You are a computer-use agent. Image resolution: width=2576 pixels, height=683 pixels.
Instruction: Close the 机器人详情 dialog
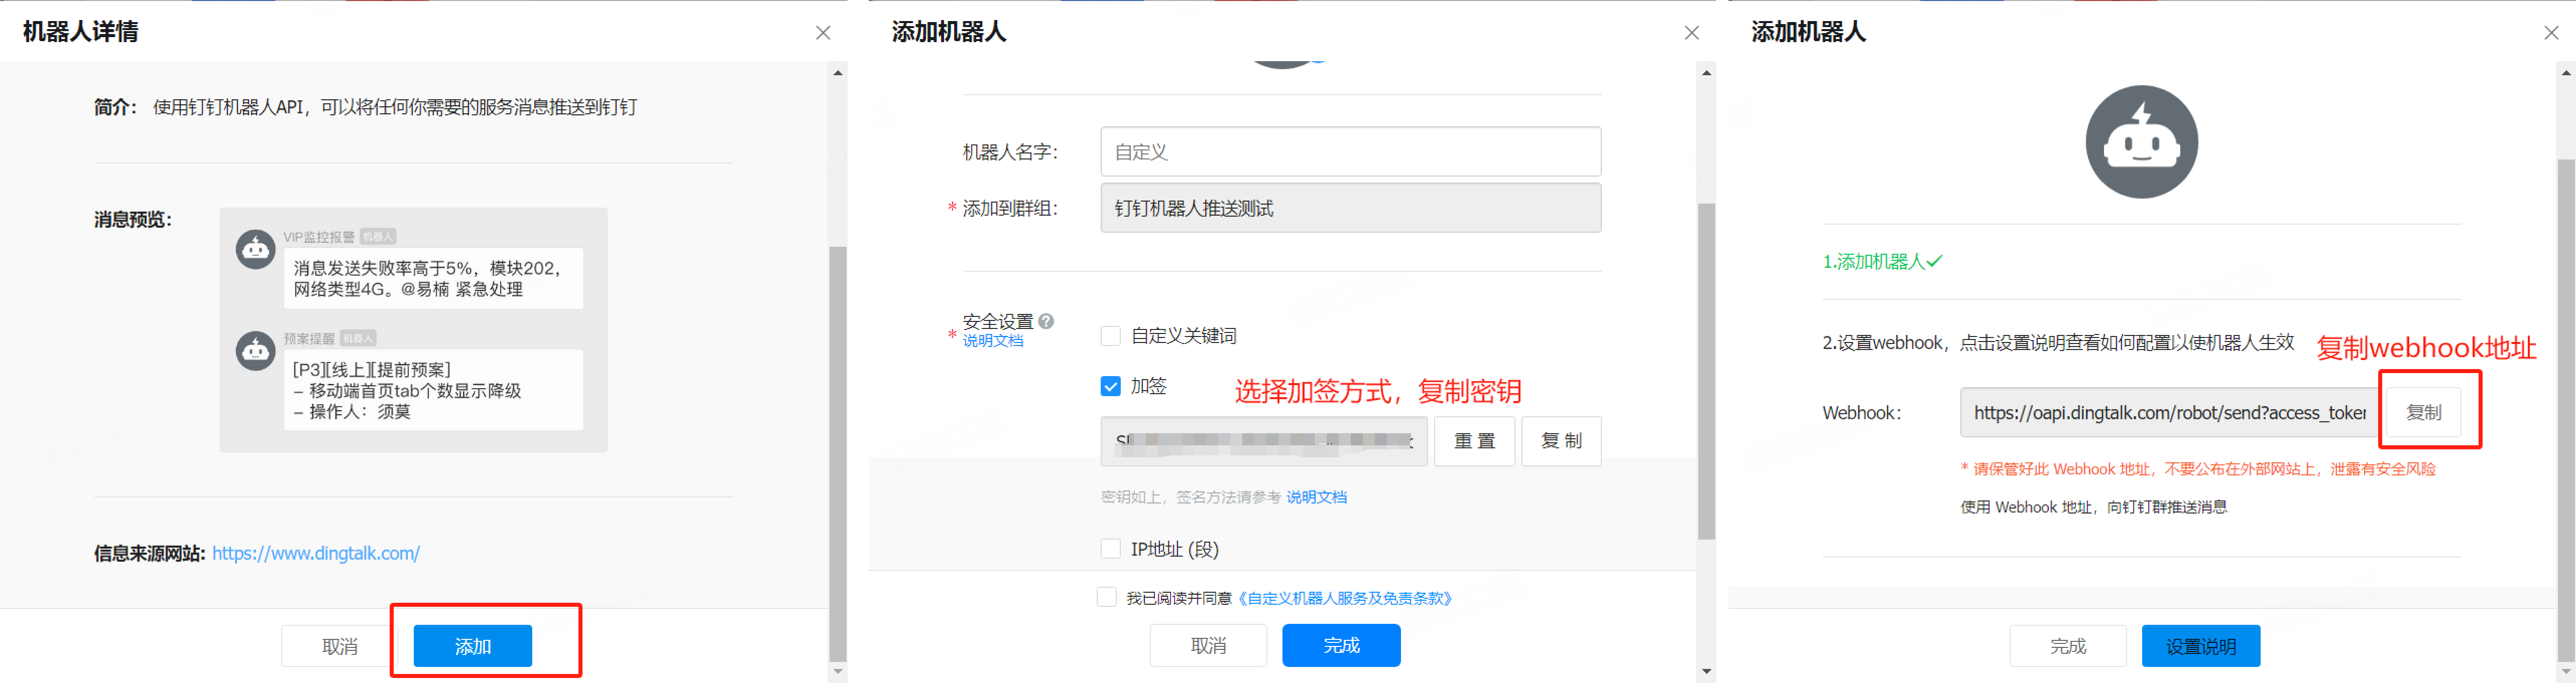822,33
